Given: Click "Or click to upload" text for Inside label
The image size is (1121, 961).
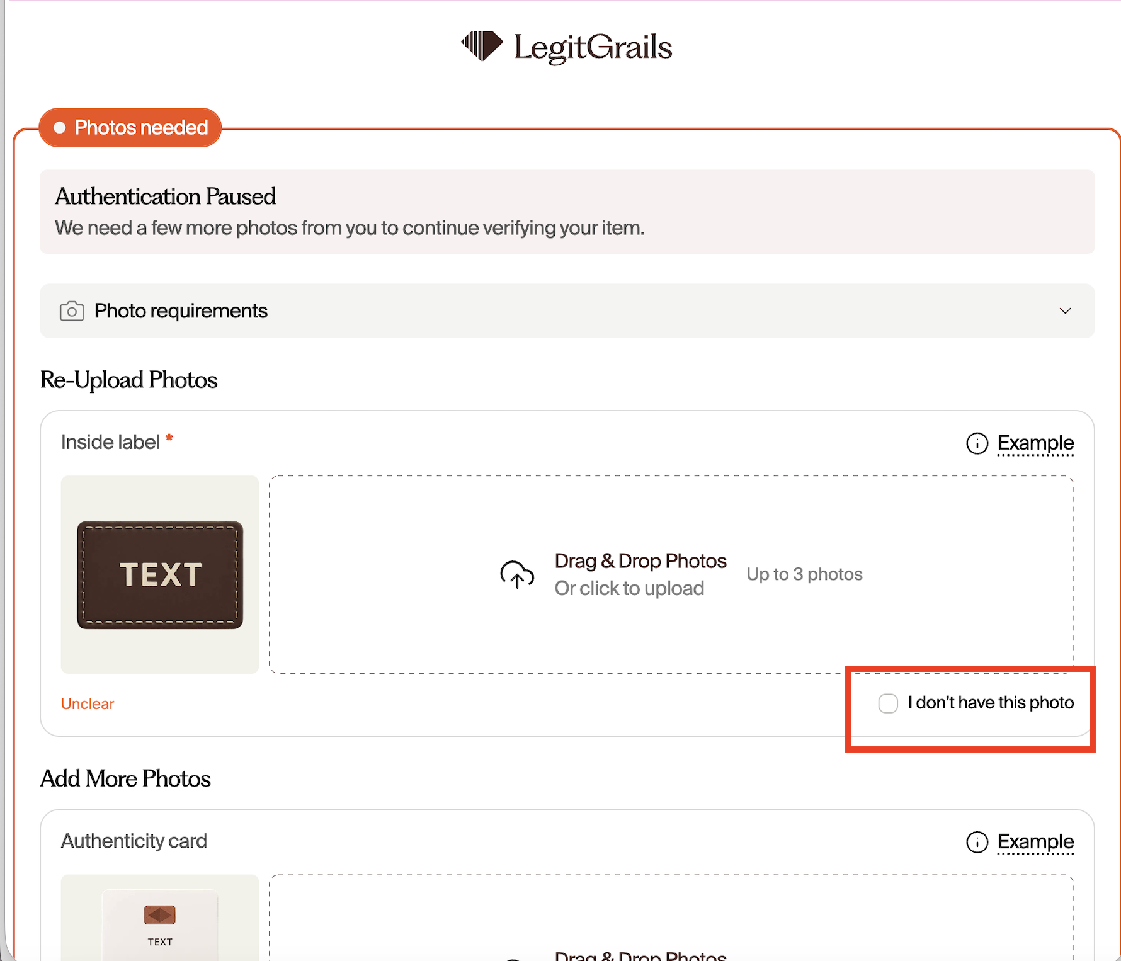Looking at the screenshot, I should (629, 588).
